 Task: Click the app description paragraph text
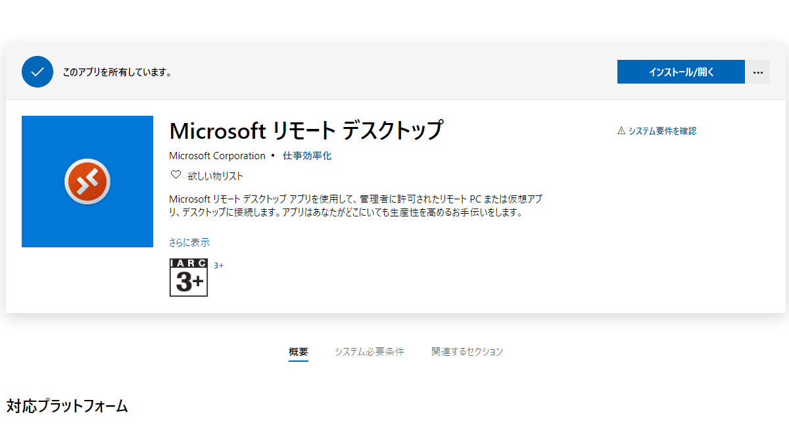pyautogui.click(x=355, y=205)
